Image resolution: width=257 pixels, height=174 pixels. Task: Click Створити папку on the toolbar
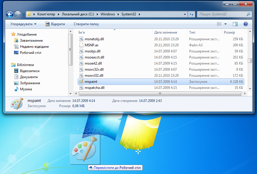pyautogui.click(x=86, y=24)
